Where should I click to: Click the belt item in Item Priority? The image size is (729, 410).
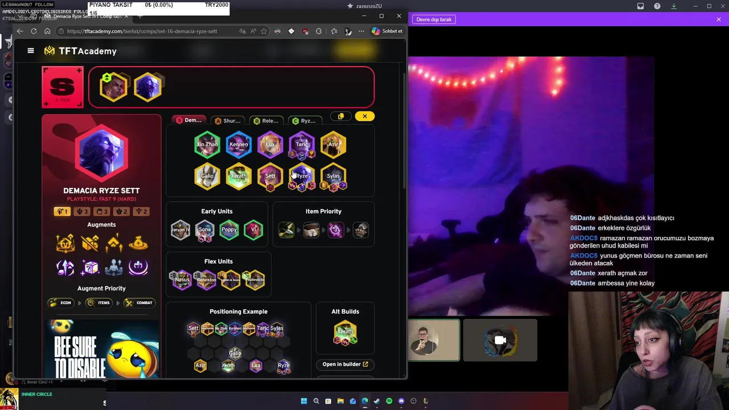pos(311,230)
